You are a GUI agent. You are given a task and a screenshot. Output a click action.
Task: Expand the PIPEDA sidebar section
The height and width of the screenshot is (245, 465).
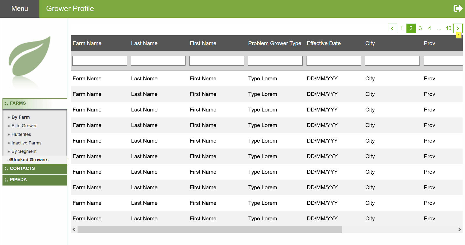click(18, 180)
